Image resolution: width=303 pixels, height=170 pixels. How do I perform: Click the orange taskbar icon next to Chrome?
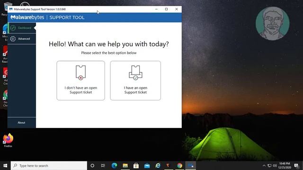click(168, 165)
